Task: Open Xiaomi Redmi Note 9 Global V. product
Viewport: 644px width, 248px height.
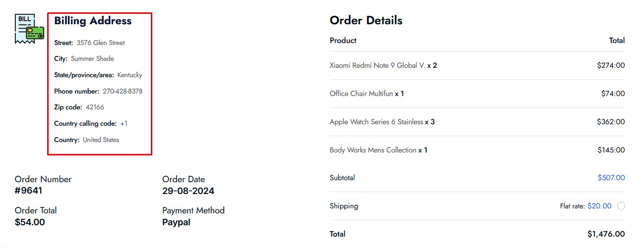Action: (x=377, y=65)
